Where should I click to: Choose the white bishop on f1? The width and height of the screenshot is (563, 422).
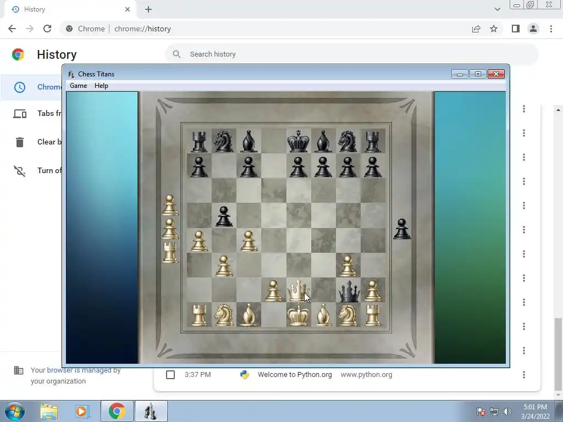[323, 315]
